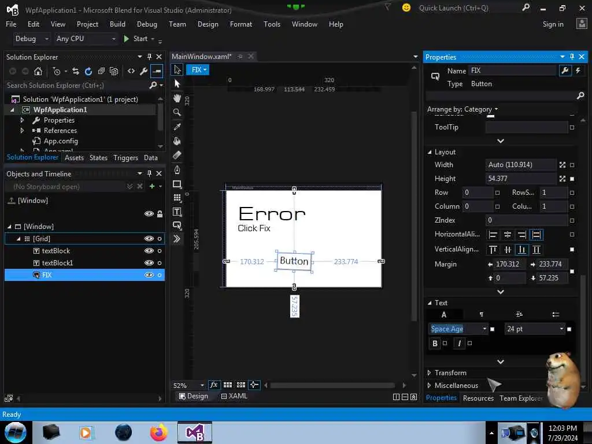Select the Grid layout panel tool
Viewport: 592px width, 444px height.
click(x=177, y=198)
